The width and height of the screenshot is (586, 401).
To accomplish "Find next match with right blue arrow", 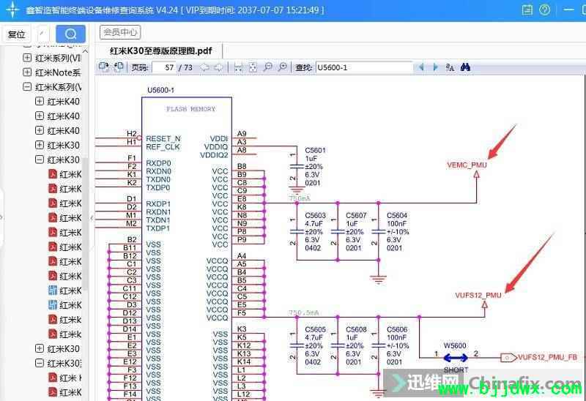I will click(x=435, y=67).
